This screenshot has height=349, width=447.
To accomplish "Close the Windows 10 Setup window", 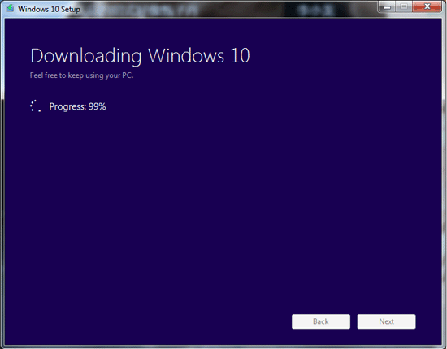I will (427, 6).
